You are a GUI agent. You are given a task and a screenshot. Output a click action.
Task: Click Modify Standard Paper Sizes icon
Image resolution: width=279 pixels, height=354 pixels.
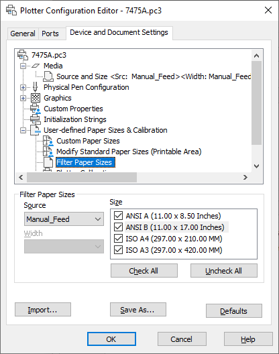click(x=48, y=152)
